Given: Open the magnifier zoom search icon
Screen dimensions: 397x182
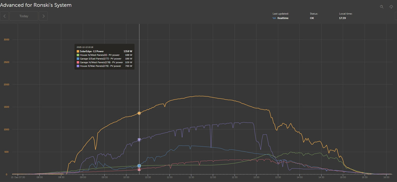Looking at the screenshot, I should [x=382, y=7].
